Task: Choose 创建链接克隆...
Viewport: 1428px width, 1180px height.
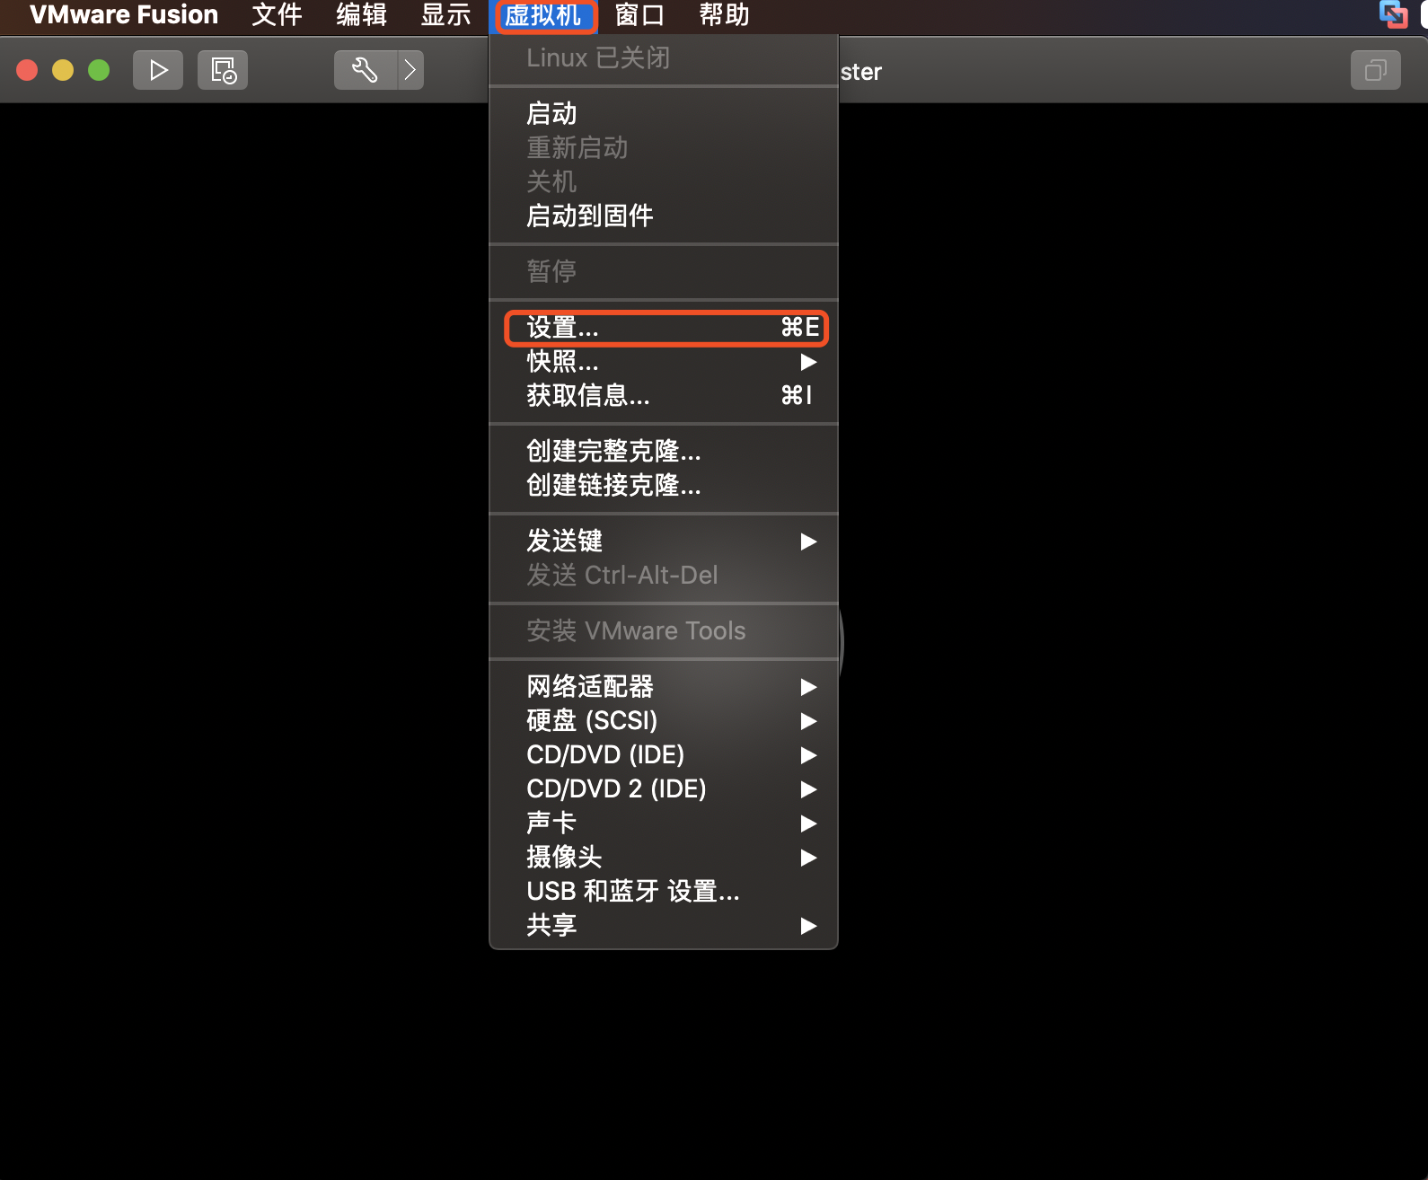Action: coord(664,486)
